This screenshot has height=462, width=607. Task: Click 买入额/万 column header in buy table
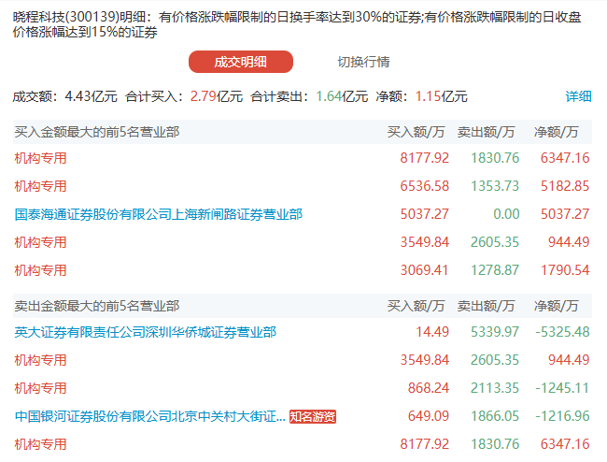416,132
